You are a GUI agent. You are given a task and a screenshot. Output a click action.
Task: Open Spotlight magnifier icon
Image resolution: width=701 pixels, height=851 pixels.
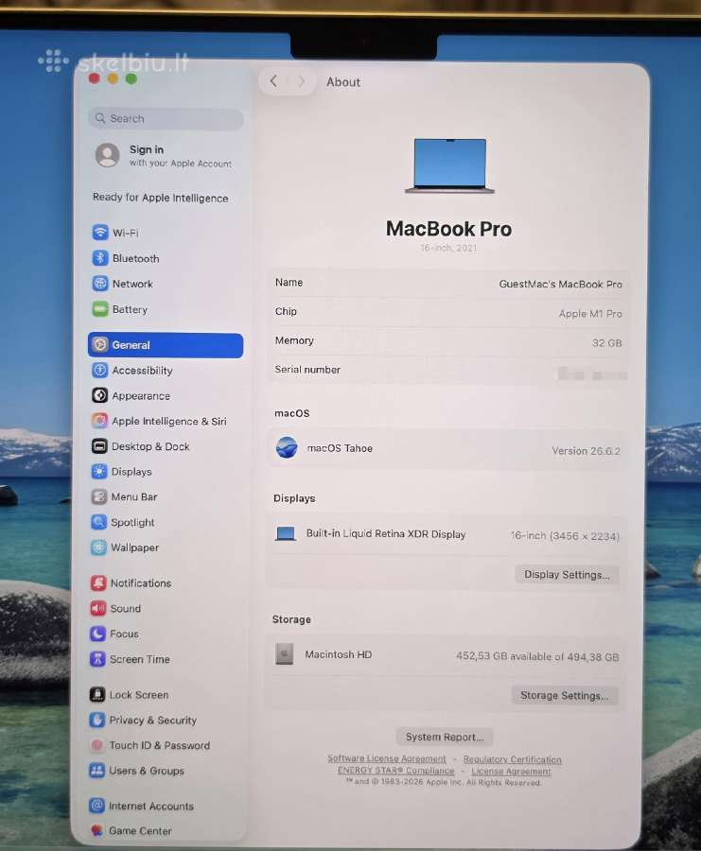point(98,522)
